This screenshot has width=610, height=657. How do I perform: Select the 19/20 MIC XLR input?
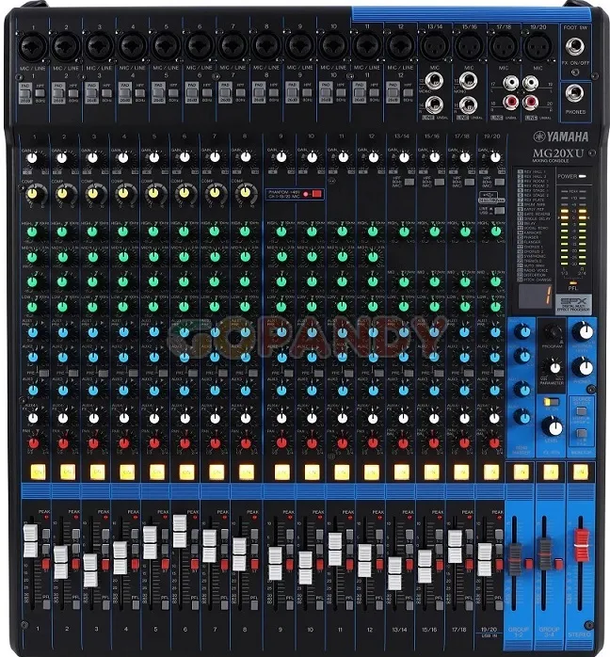click(x=538, y=46)
